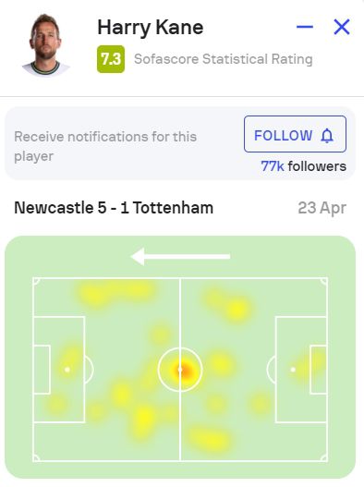Image resolution: width=364 pixels, height=487 pixels.
Task: Click the 23 Apr match date
Action: (322, 208)
